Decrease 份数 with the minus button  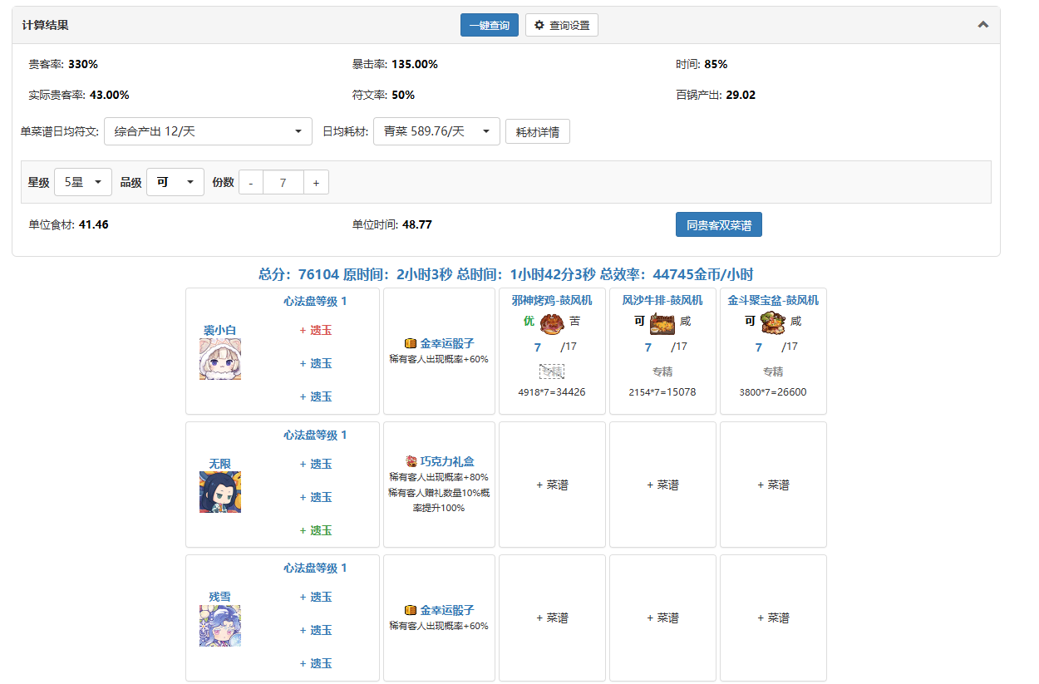point(251,182)
